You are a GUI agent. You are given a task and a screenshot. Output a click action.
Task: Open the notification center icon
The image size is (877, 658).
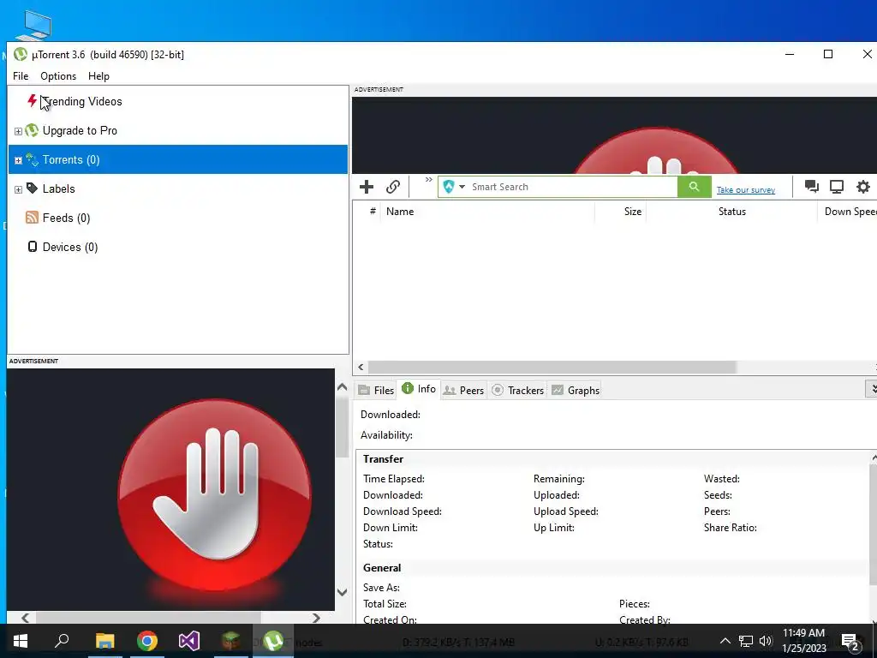850,641
